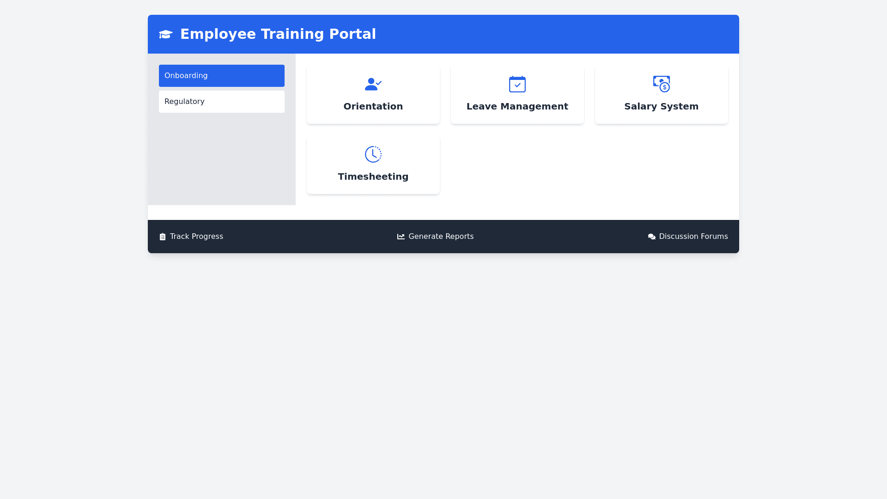Open the Salary System module card
887x499 pixels.
661,95
